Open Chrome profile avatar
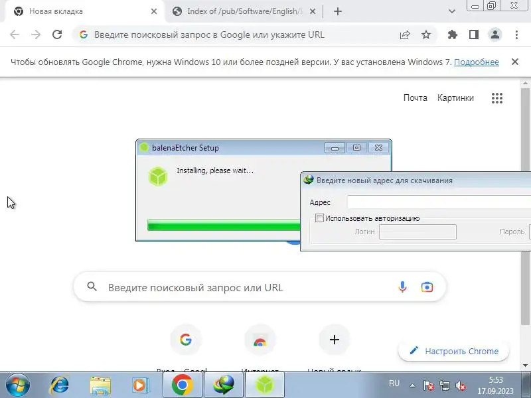Image resolution: width=531 pixels, height=398 pixels. coord(494,34)
